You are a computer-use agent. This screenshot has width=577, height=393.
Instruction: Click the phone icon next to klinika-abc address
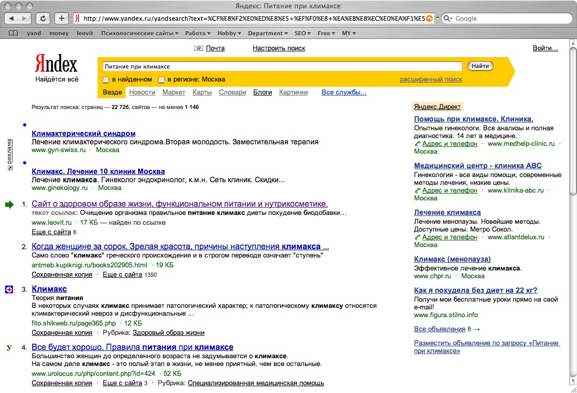[417, 191]
